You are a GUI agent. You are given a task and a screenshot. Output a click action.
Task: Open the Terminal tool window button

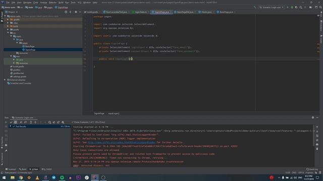[11, 169]
